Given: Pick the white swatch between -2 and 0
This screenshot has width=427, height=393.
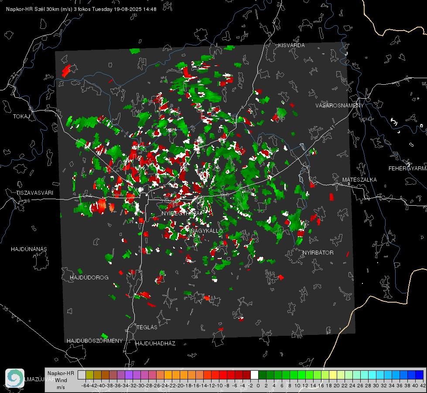Looking at the screenshot, I should pos(254,375).
